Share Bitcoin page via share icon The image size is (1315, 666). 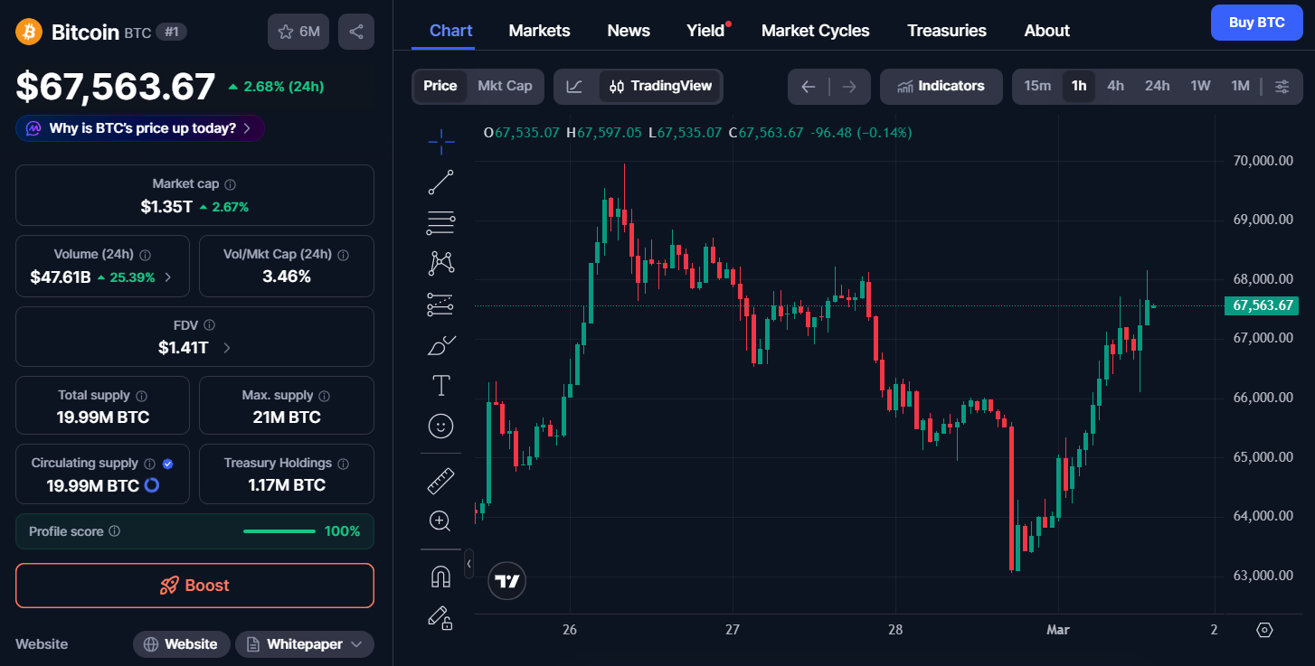tap(356, 32)
